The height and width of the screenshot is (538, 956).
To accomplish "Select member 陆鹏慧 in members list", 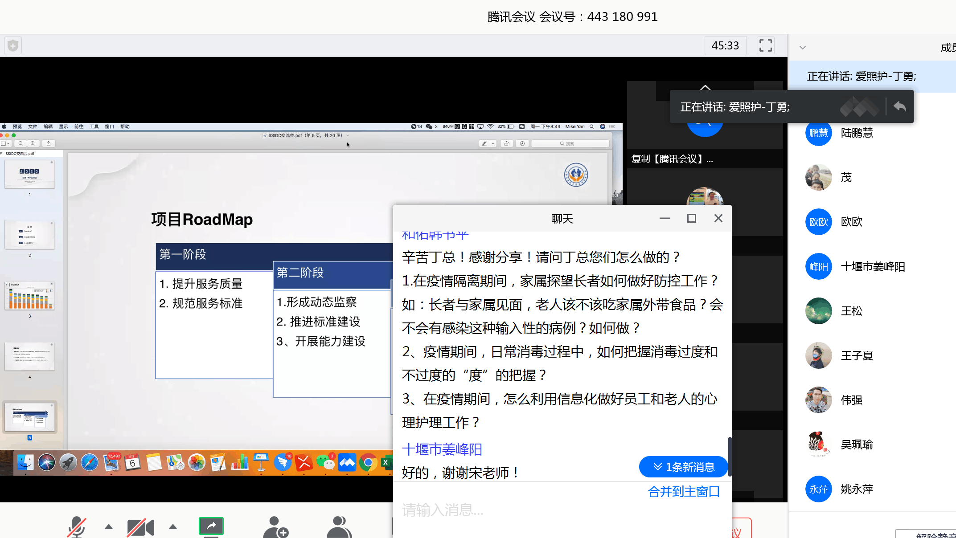I will coord(873,133).
